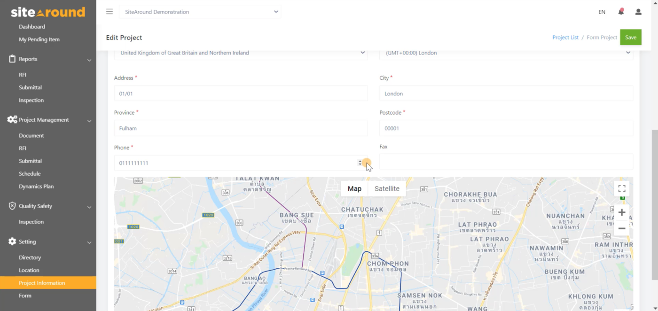
Task: Click the Quality Safety shield icon
Action: 12,206
